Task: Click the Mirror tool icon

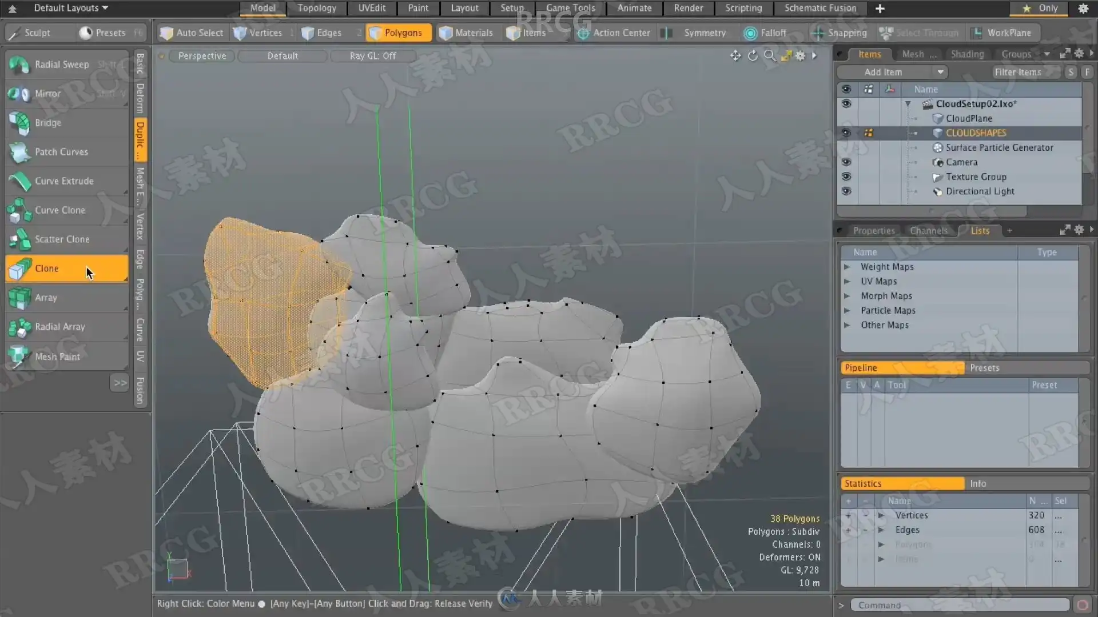Action: (19, 94)
